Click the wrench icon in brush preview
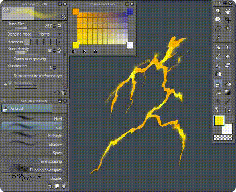 (64, 17)
